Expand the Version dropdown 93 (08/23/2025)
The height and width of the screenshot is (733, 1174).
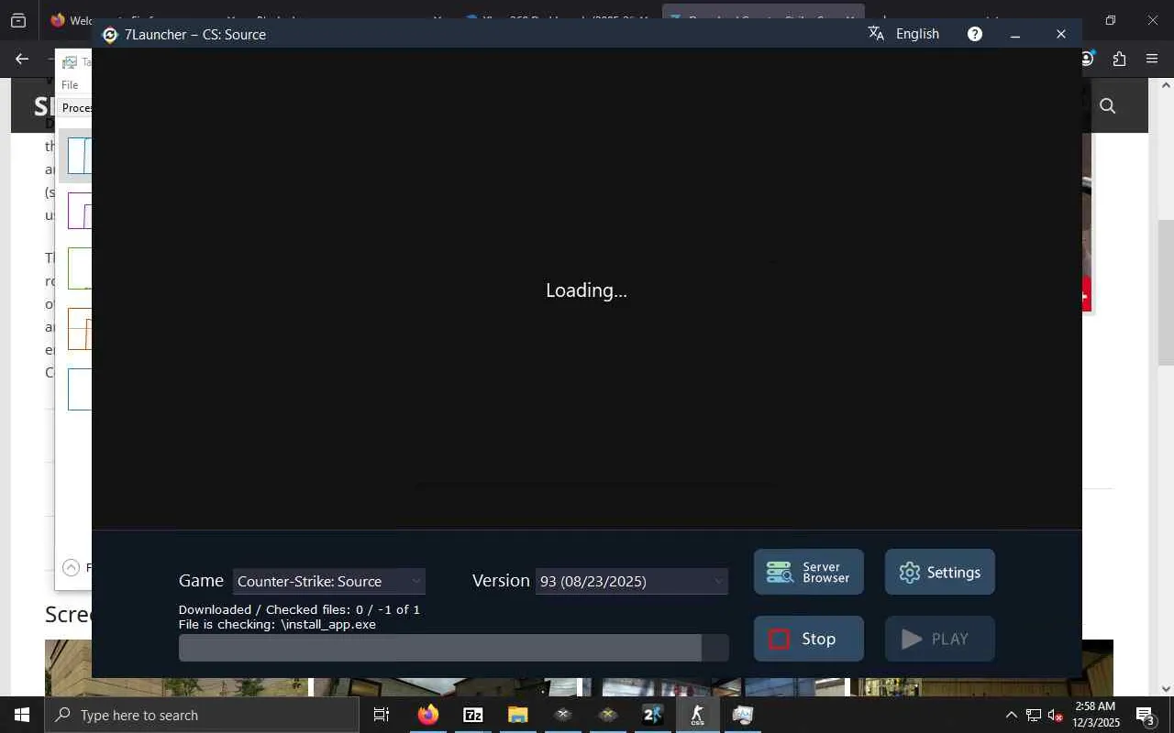pos(632,581)
